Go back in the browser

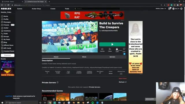click(x=2, y=5)
